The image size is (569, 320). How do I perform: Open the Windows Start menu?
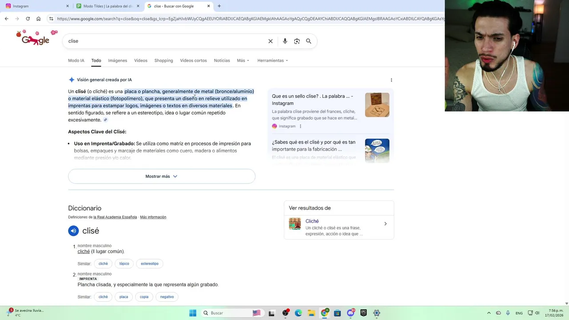(192, 313)
